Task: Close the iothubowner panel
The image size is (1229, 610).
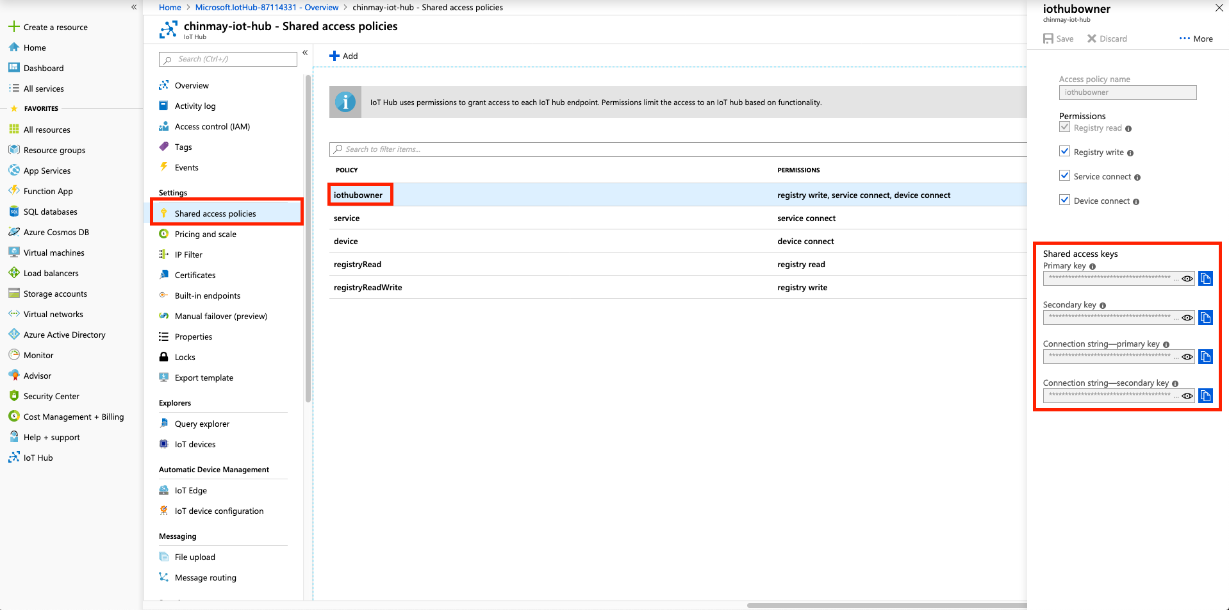Action: [1219, 8]
